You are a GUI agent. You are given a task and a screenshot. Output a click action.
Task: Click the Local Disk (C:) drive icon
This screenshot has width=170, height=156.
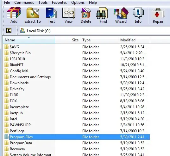[23, 31]
